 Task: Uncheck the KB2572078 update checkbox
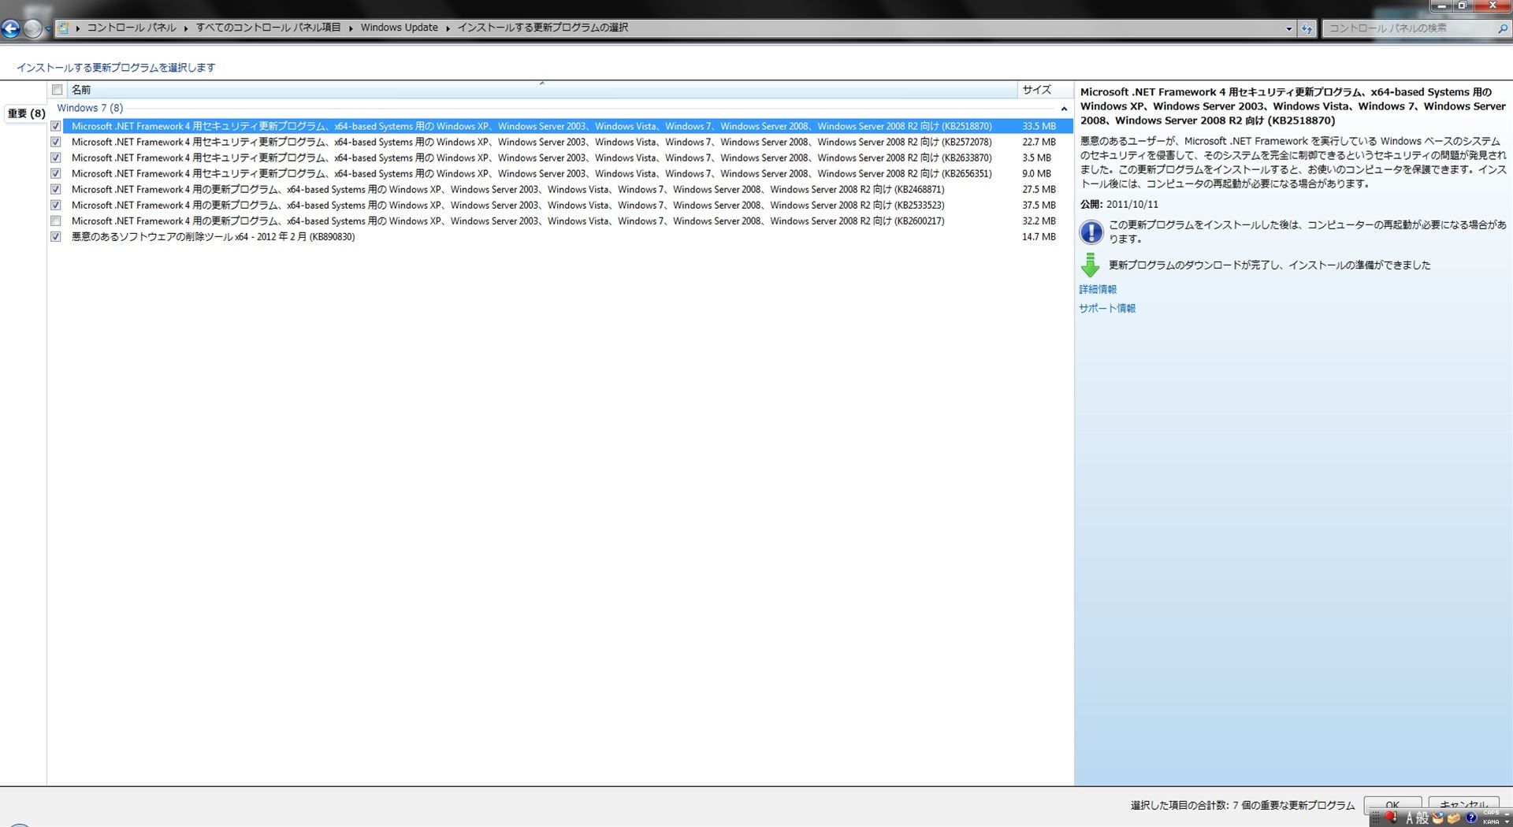(56, 142)
